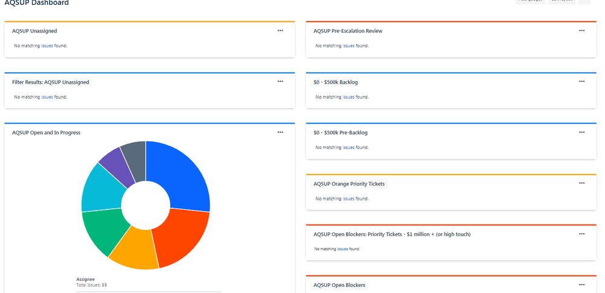Click the Filter Results: AQSUP Unassigned title
Viewport: 605px width, 293px height.
click(x=50, y=82)
